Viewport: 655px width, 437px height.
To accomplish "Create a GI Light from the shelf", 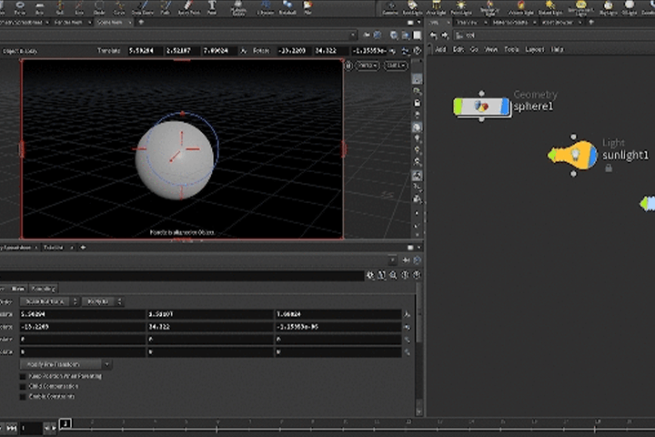I will point(630,7).
